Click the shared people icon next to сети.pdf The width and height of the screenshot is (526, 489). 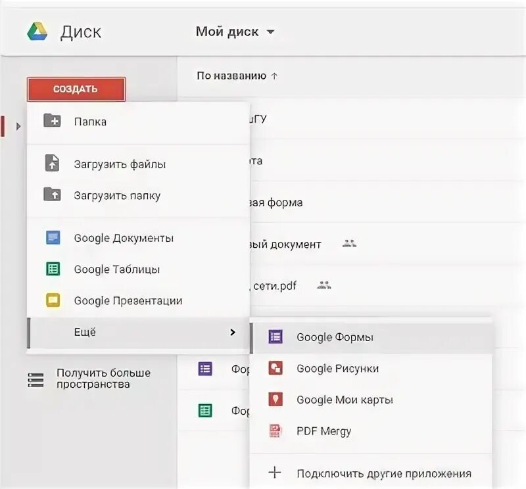[323, 285]
